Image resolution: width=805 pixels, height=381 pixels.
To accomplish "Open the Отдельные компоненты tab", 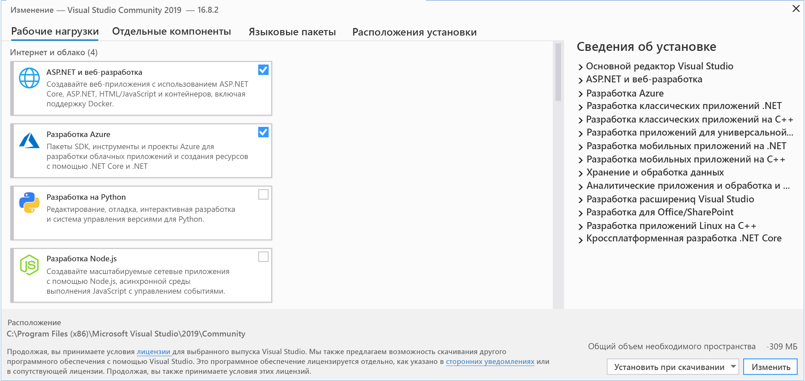I will 171,32.
